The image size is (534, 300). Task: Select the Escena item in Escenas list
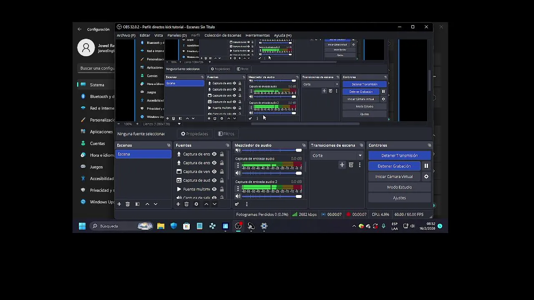click(x=143, y=154)
